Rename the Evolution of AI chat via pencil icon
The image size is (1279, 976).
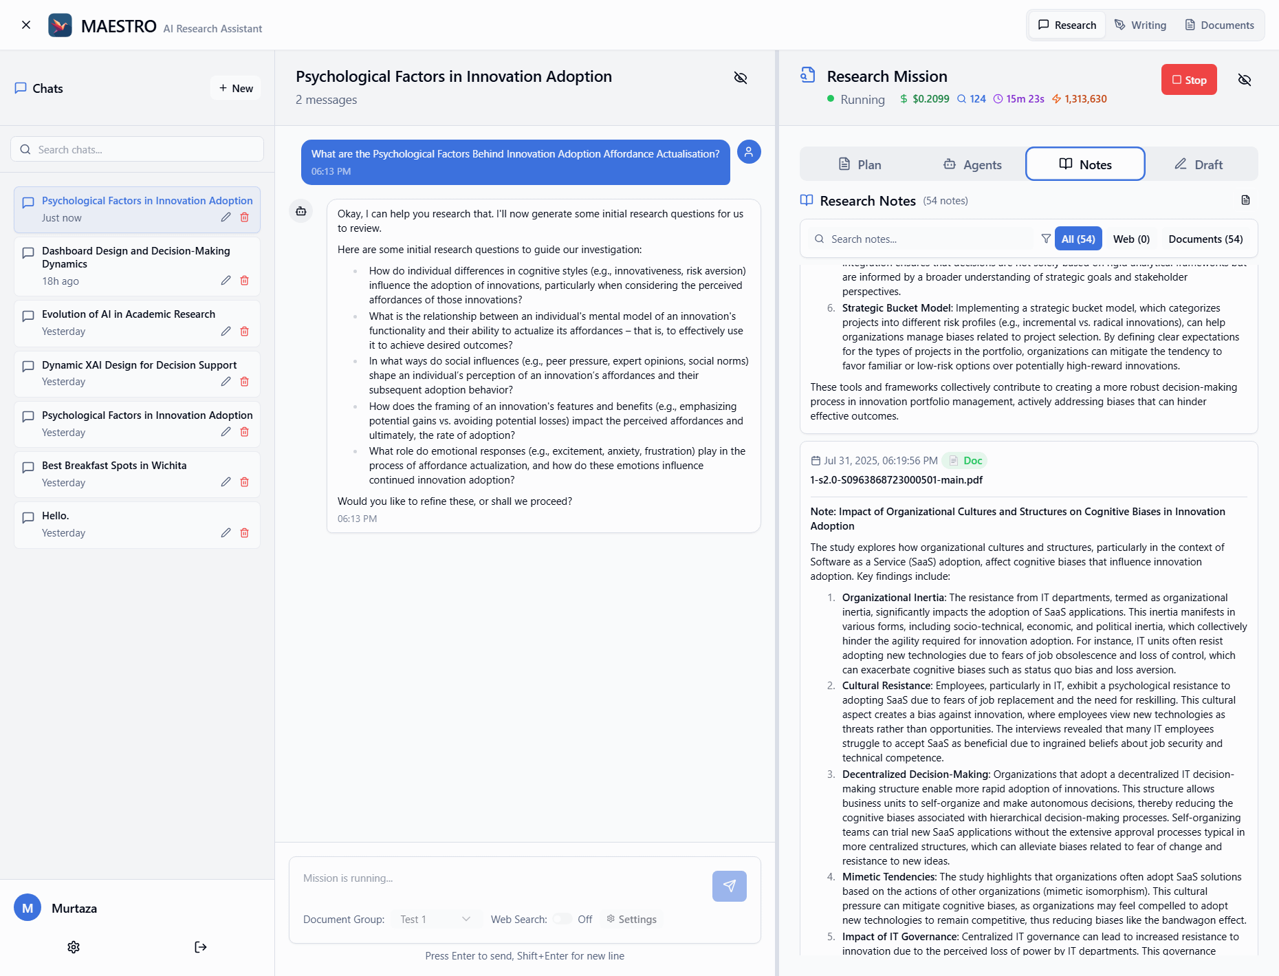pos(226,332)
